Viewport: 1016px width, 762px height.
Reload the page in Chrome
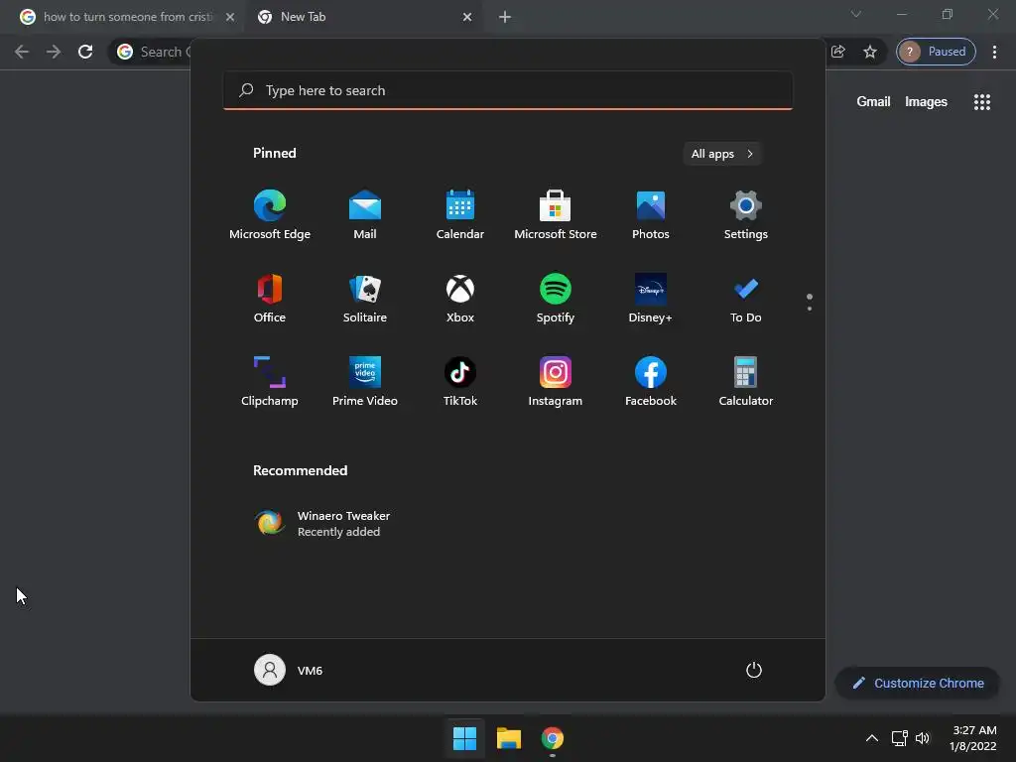pos(85,52)
